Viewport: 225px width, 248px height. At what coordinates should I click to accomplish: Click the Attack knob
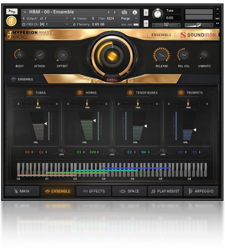(40, 55)
